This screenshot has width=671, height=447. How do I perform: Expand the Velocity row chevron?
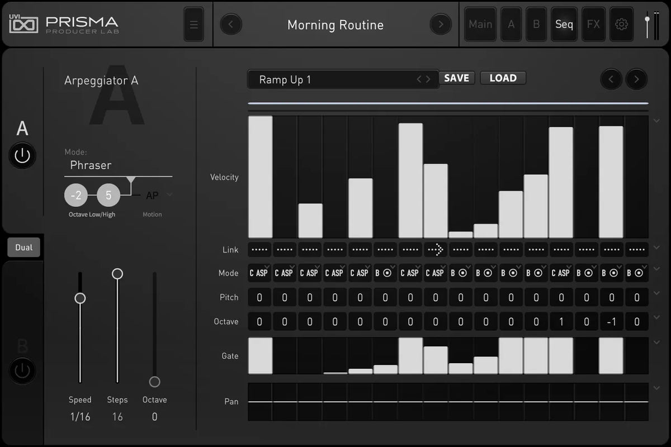[656, 121]
